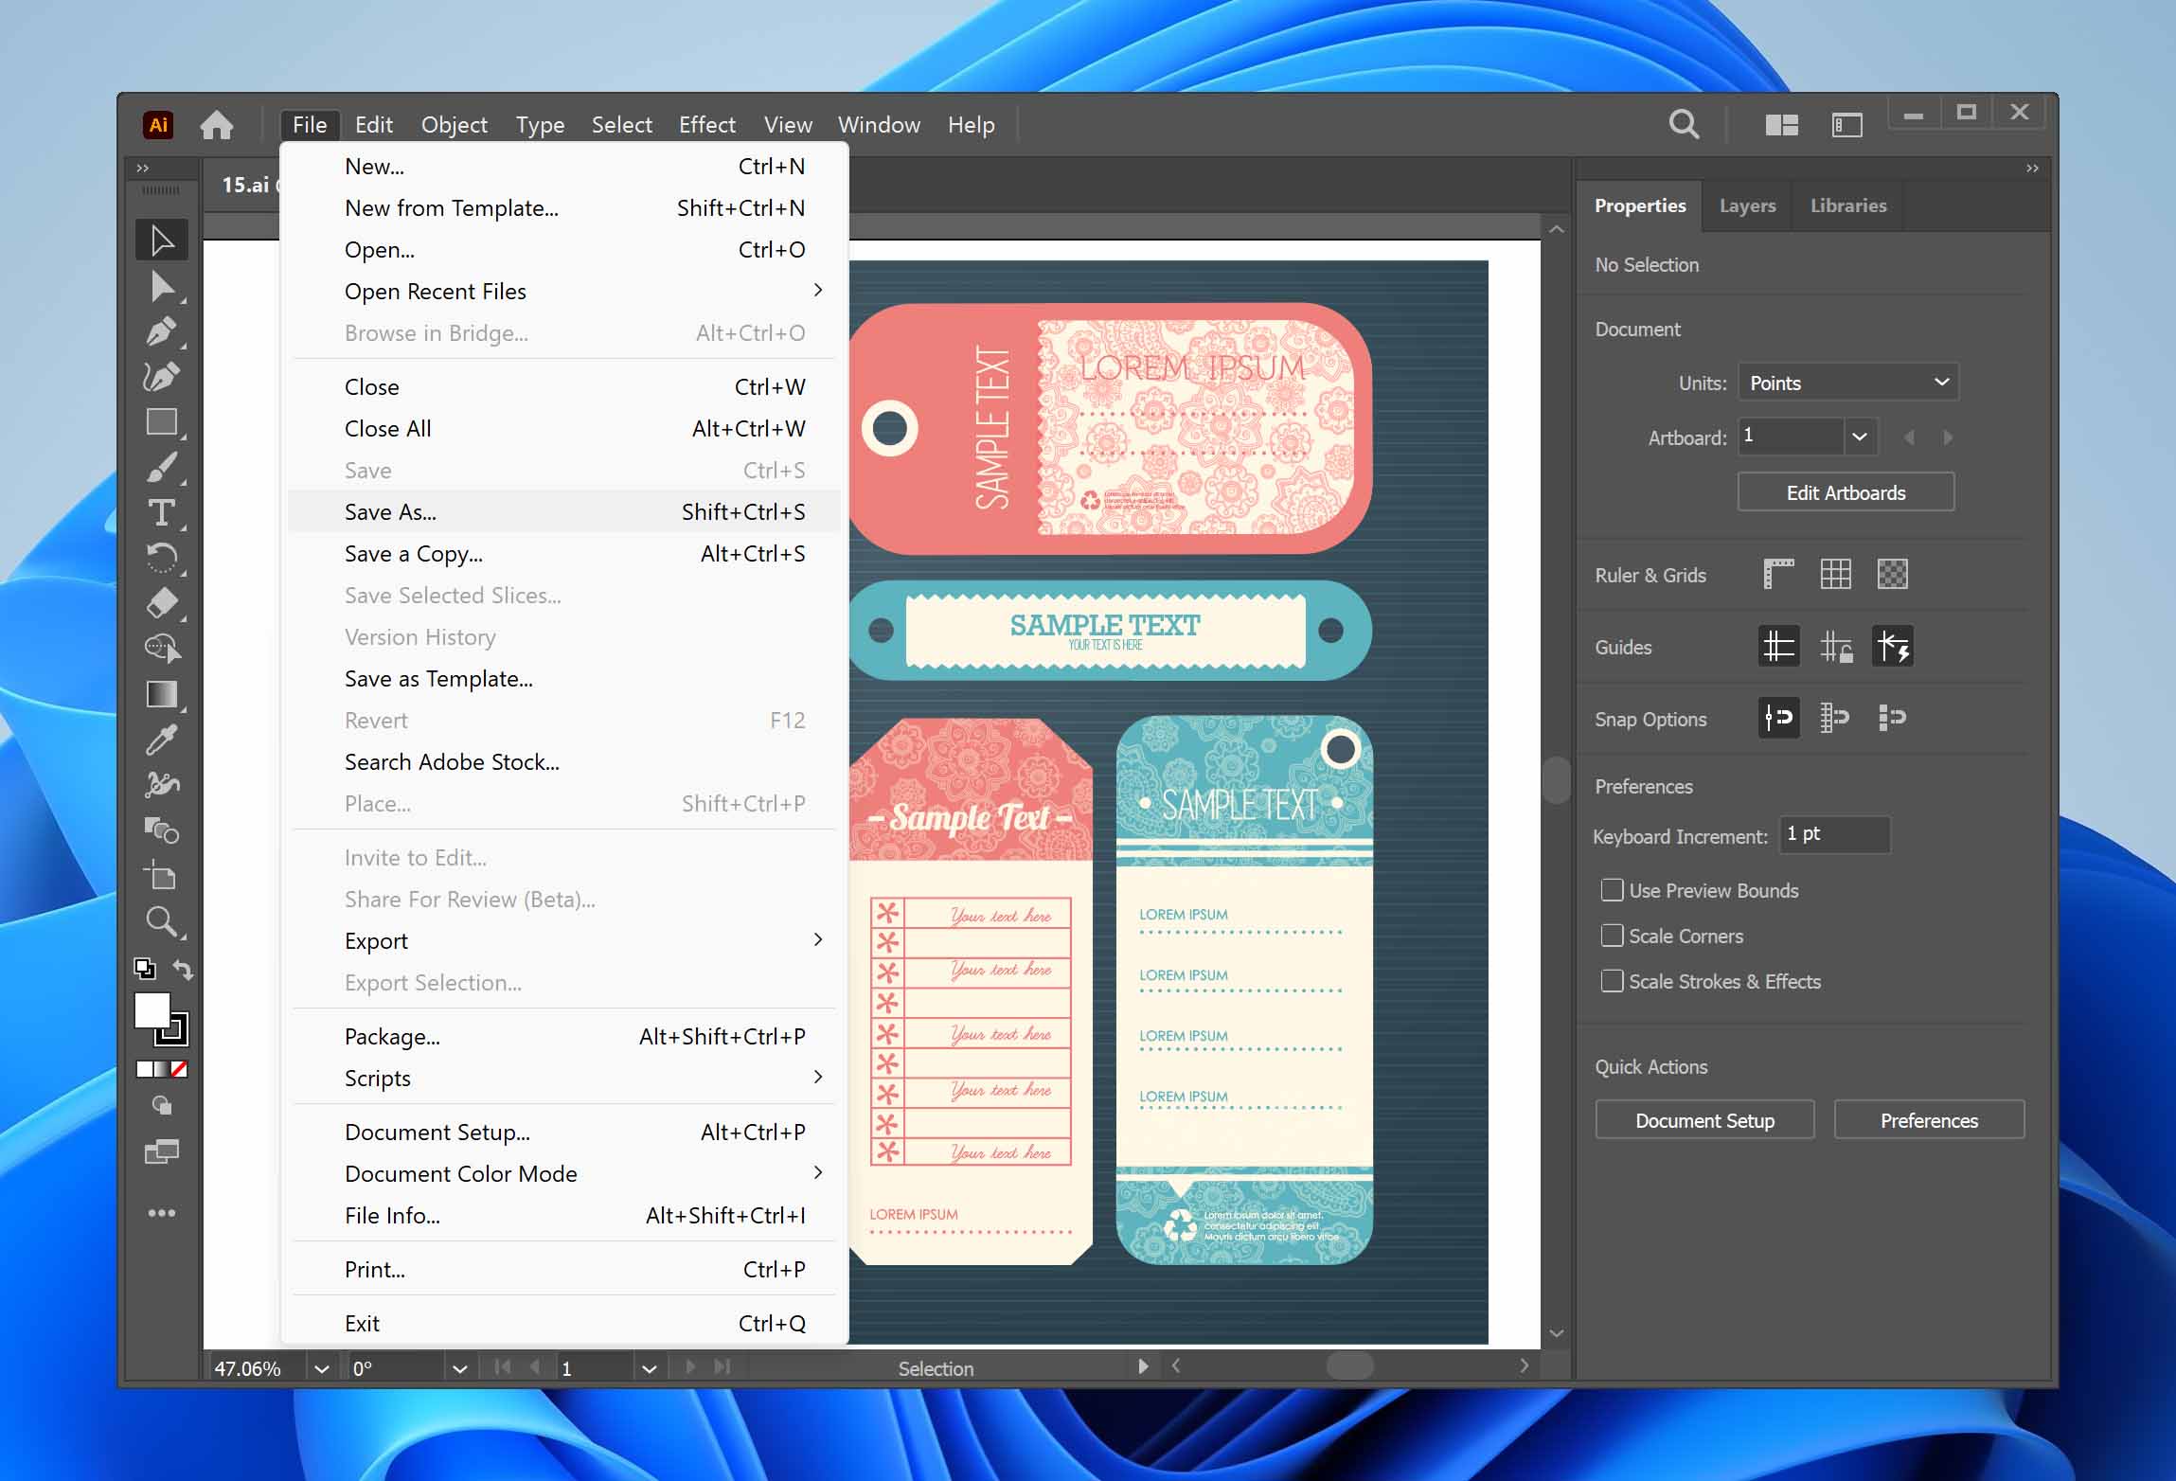This screenshot has width=2176, height=1481.
Task: Click the Lock Guides icon
Action: coord(1835,647)
